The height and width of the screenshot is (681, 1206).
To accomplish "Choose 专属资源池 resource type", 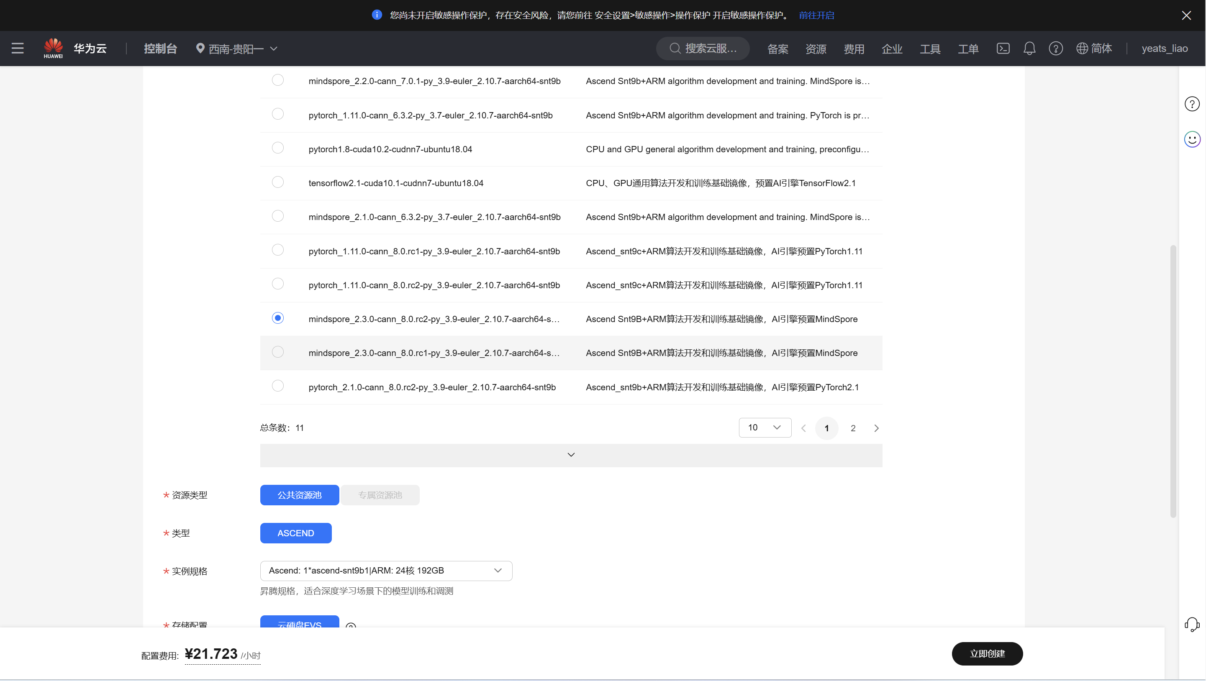I will 380,495.
